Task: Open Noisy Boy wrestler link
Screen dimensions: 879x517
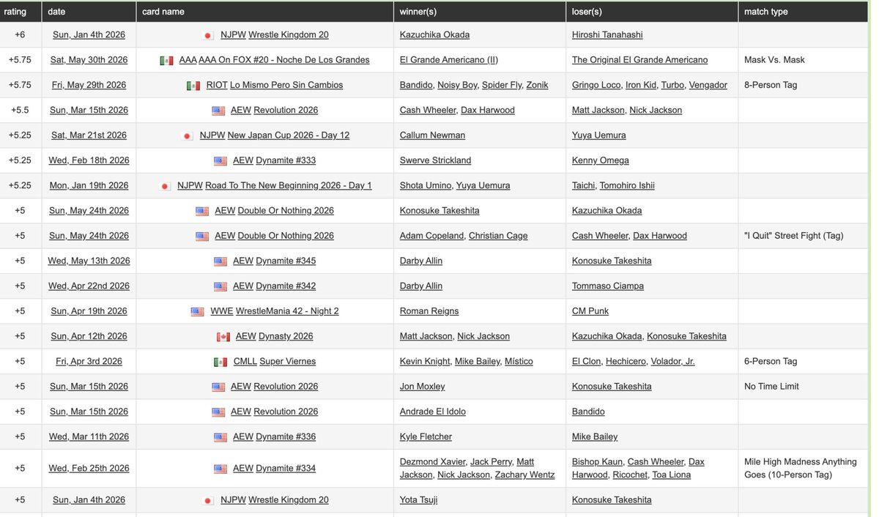Action: (x=456, y=85)
